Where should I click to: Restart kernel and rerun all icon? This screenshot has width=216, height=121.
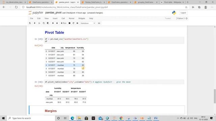[x=77, y=23]
